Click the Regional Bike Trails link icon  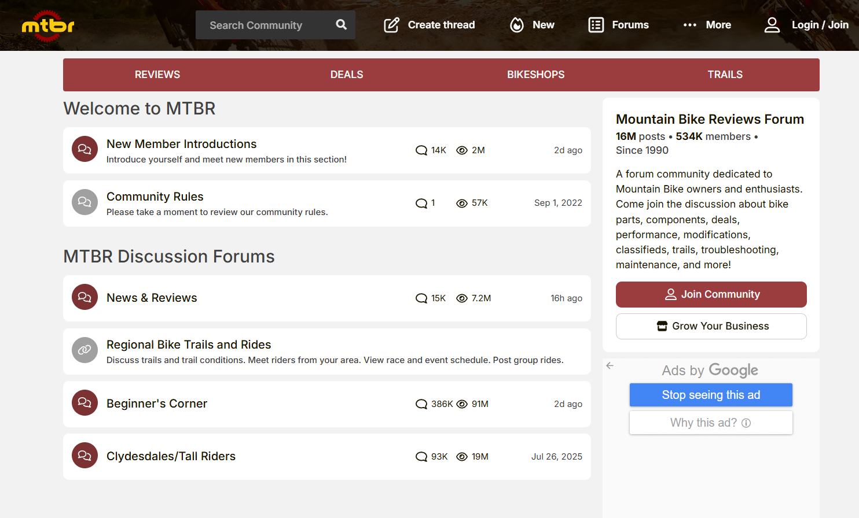[x=85, y=350]
